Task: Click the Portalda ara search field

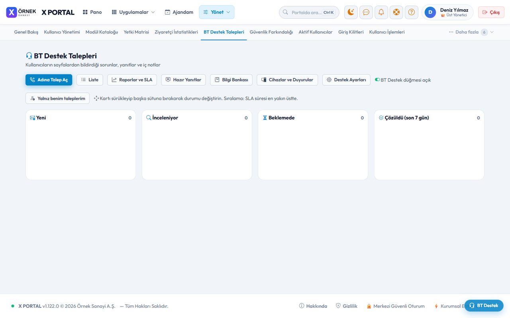Action: tap(309, 12)
